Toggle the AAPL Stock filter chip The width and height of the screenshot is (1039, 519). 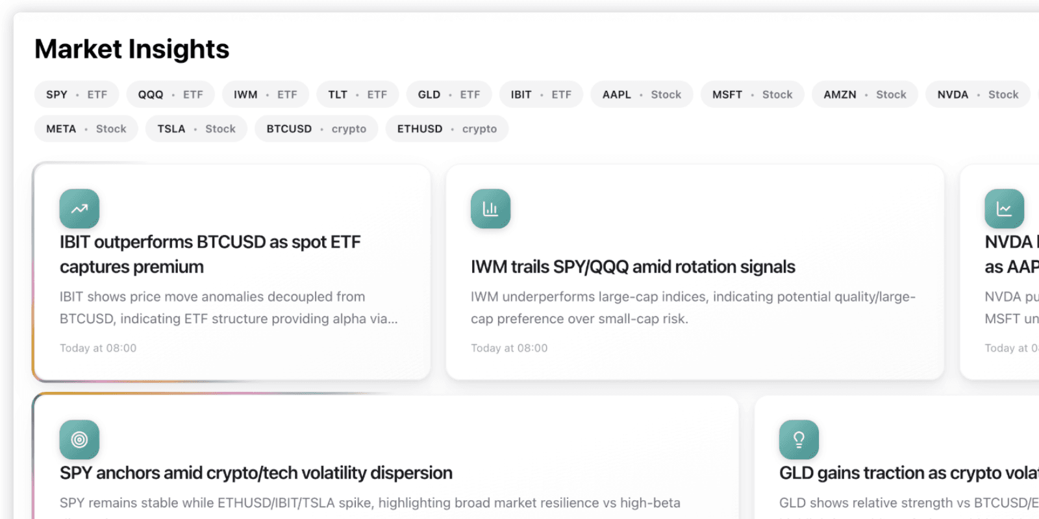pos(642,94)
